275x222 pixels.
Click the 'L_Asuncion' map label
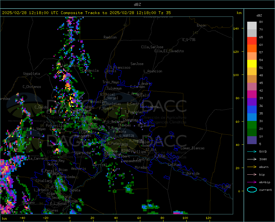[153, 71]
